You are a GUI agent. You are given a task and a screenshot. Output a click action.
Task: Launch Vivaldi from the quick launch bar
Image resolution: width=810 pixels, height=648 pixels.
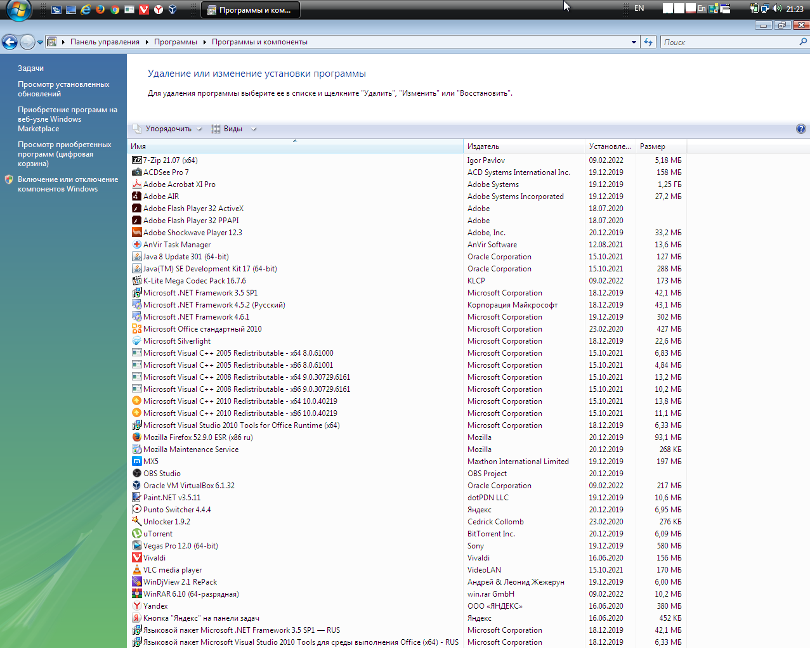[x=144, y=10]
